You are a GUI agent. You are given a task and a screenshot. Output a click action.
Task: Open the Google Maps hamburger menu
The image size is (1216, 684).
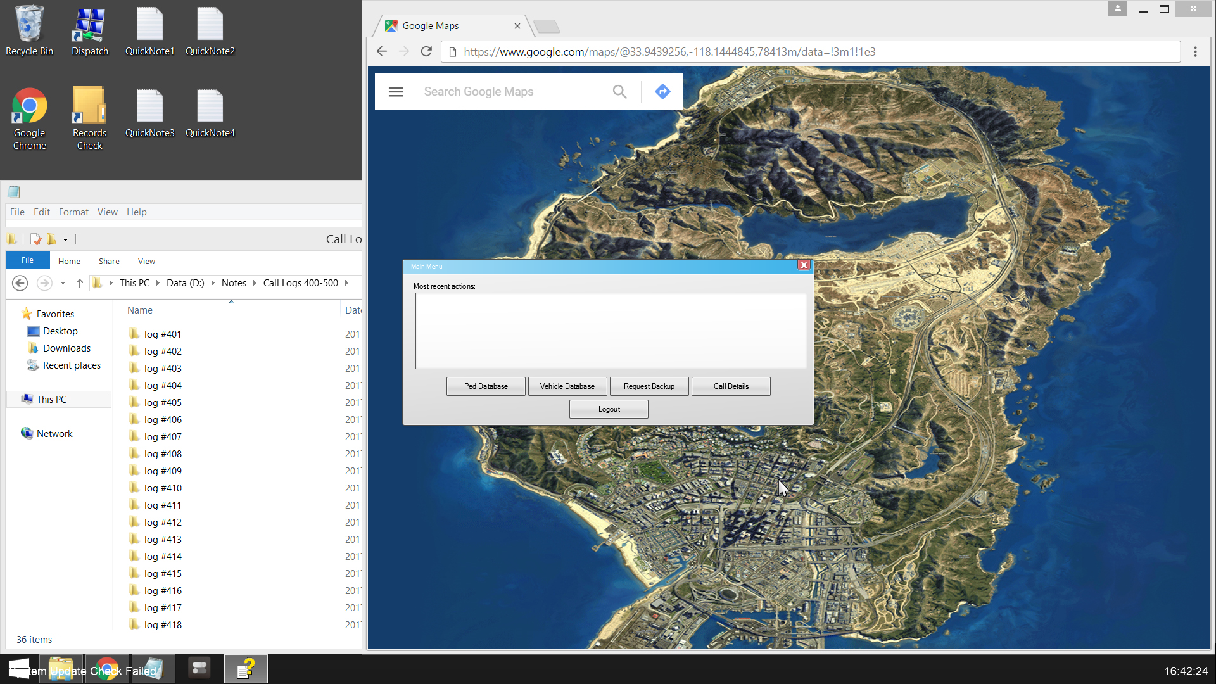point(396,92)
